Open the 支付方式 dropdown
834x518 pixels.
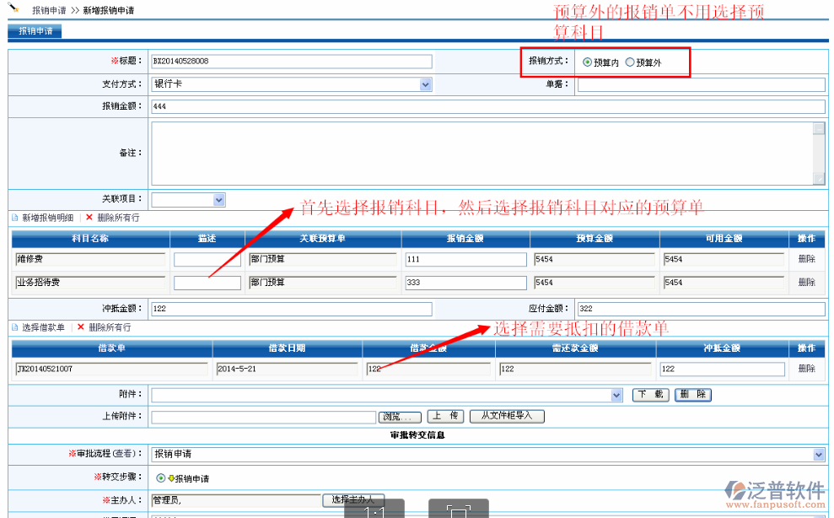[x=425, y=84]
